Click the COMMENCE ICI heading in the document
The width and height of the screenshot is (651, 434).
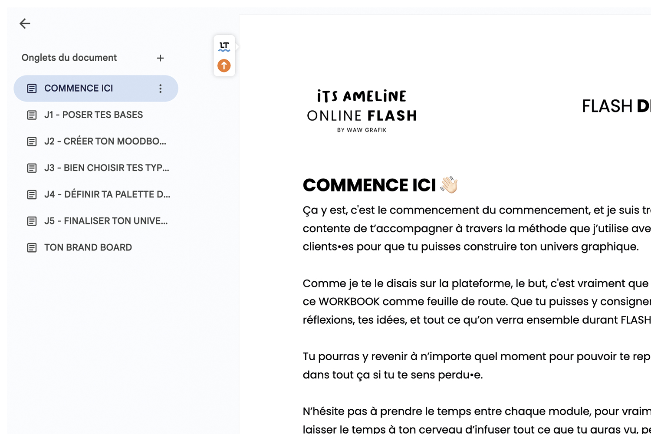pos(369,185)
